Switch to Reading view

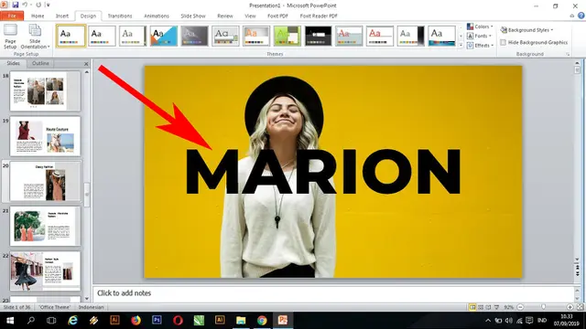[x=488, y=307]
